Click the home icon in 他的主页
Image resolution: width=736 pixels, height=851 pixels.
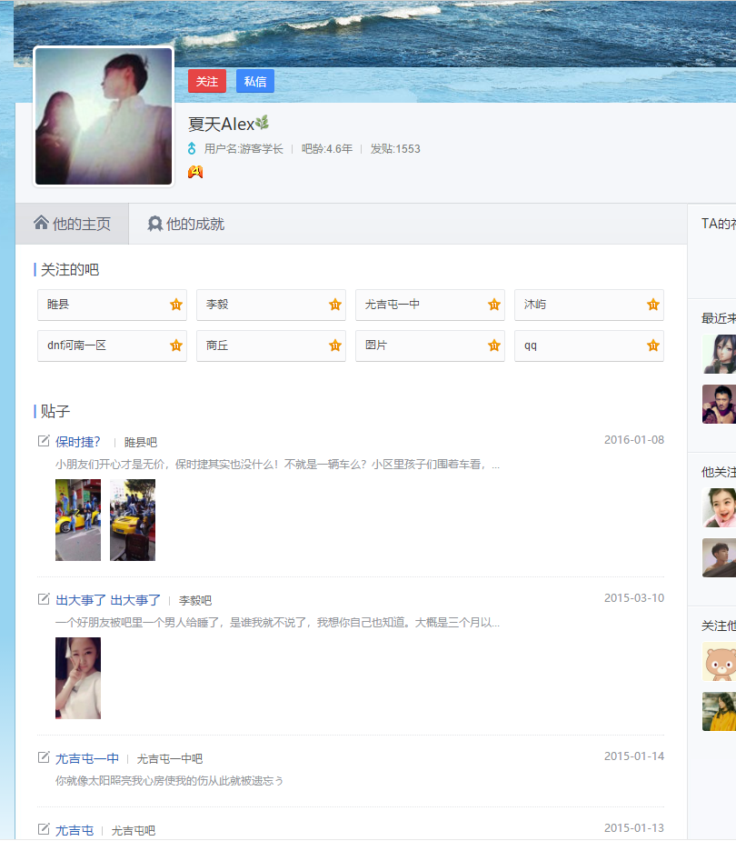[x=41, y=223]
